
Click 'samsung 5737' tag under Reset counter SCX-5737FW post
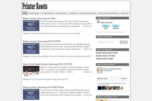coord(86,56)
